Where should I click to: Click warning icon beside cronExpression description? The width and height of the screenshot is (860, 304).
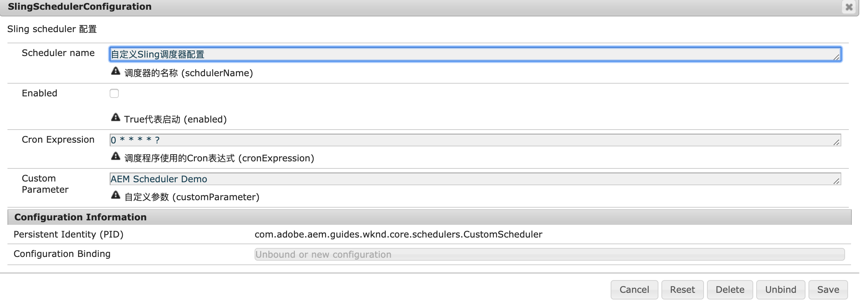click(116, 156)
